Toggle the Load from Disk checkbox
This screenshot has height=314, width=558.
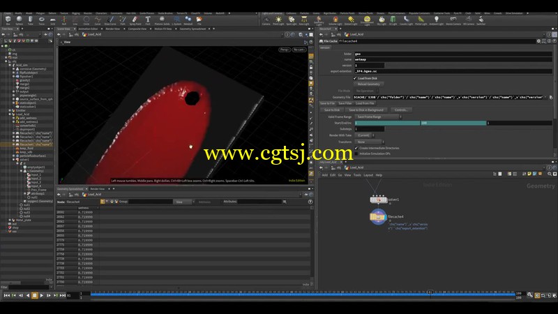(x=355, y=78)
